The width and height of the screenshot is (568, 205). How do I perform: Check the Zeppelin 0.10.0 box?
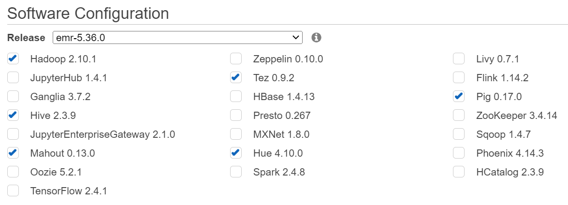236,59
